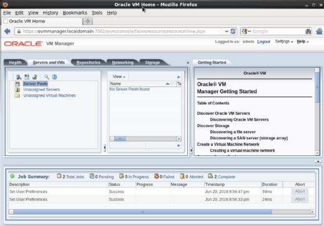Click Getting Started vertical scrollbar down arrow

(x=317, y=153)
